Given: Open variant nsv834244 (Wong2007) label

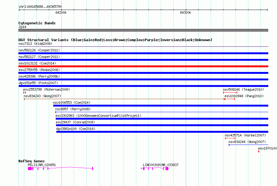Looking at the screenshot, I should pos(247,142).
